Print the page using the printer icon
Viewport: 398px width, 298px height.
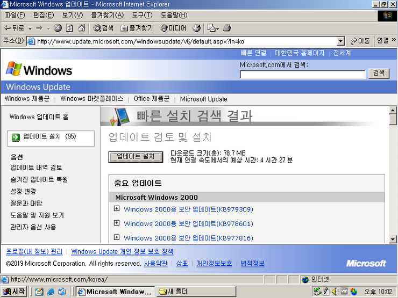pos(226,28)
